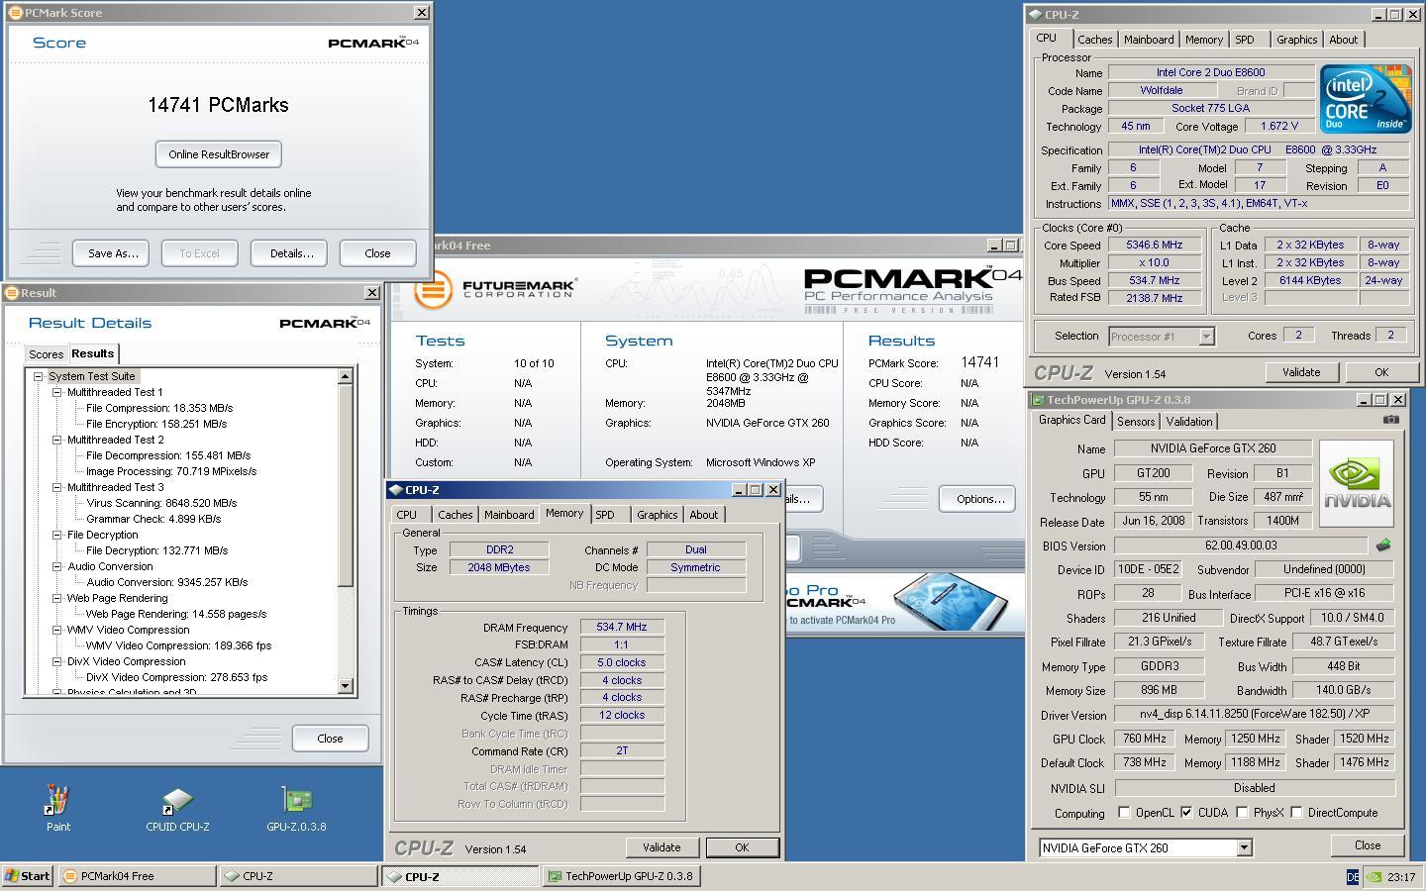Click OK in the CPU-Z memory window
1426x891 pixels.
[x=742, y=847]
